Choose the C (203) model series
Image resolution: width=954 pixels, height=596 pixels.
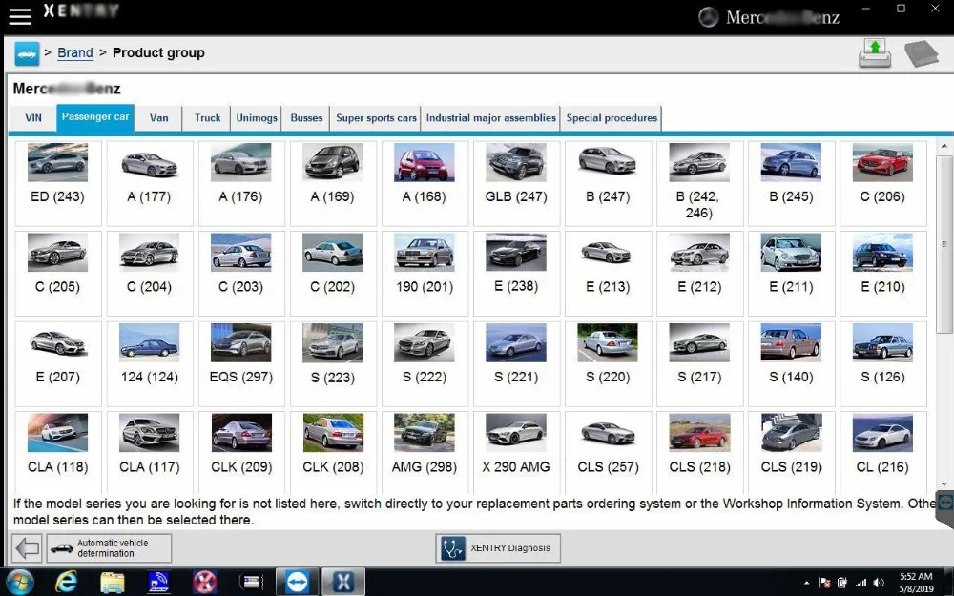(x=241, y=273)
